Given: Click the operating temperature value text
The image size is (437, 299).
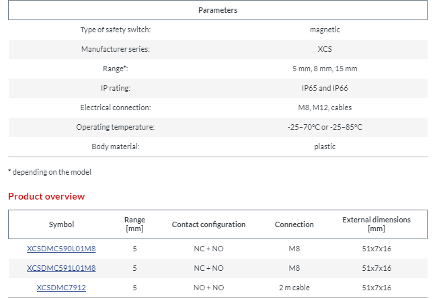Looking at the screenshot, I should click(325, 127).
